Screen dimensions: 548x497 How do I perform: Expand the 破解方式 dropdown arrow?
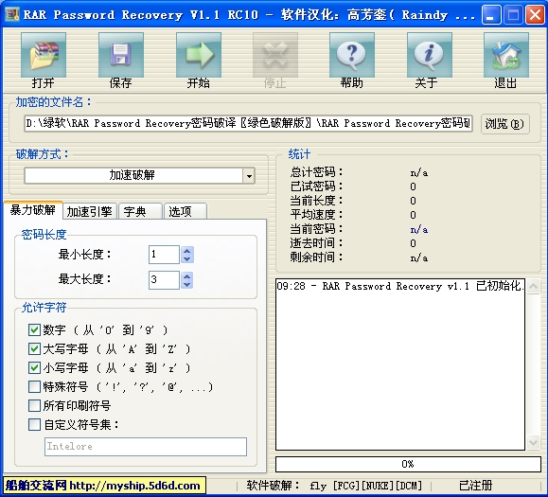(249, 176)
